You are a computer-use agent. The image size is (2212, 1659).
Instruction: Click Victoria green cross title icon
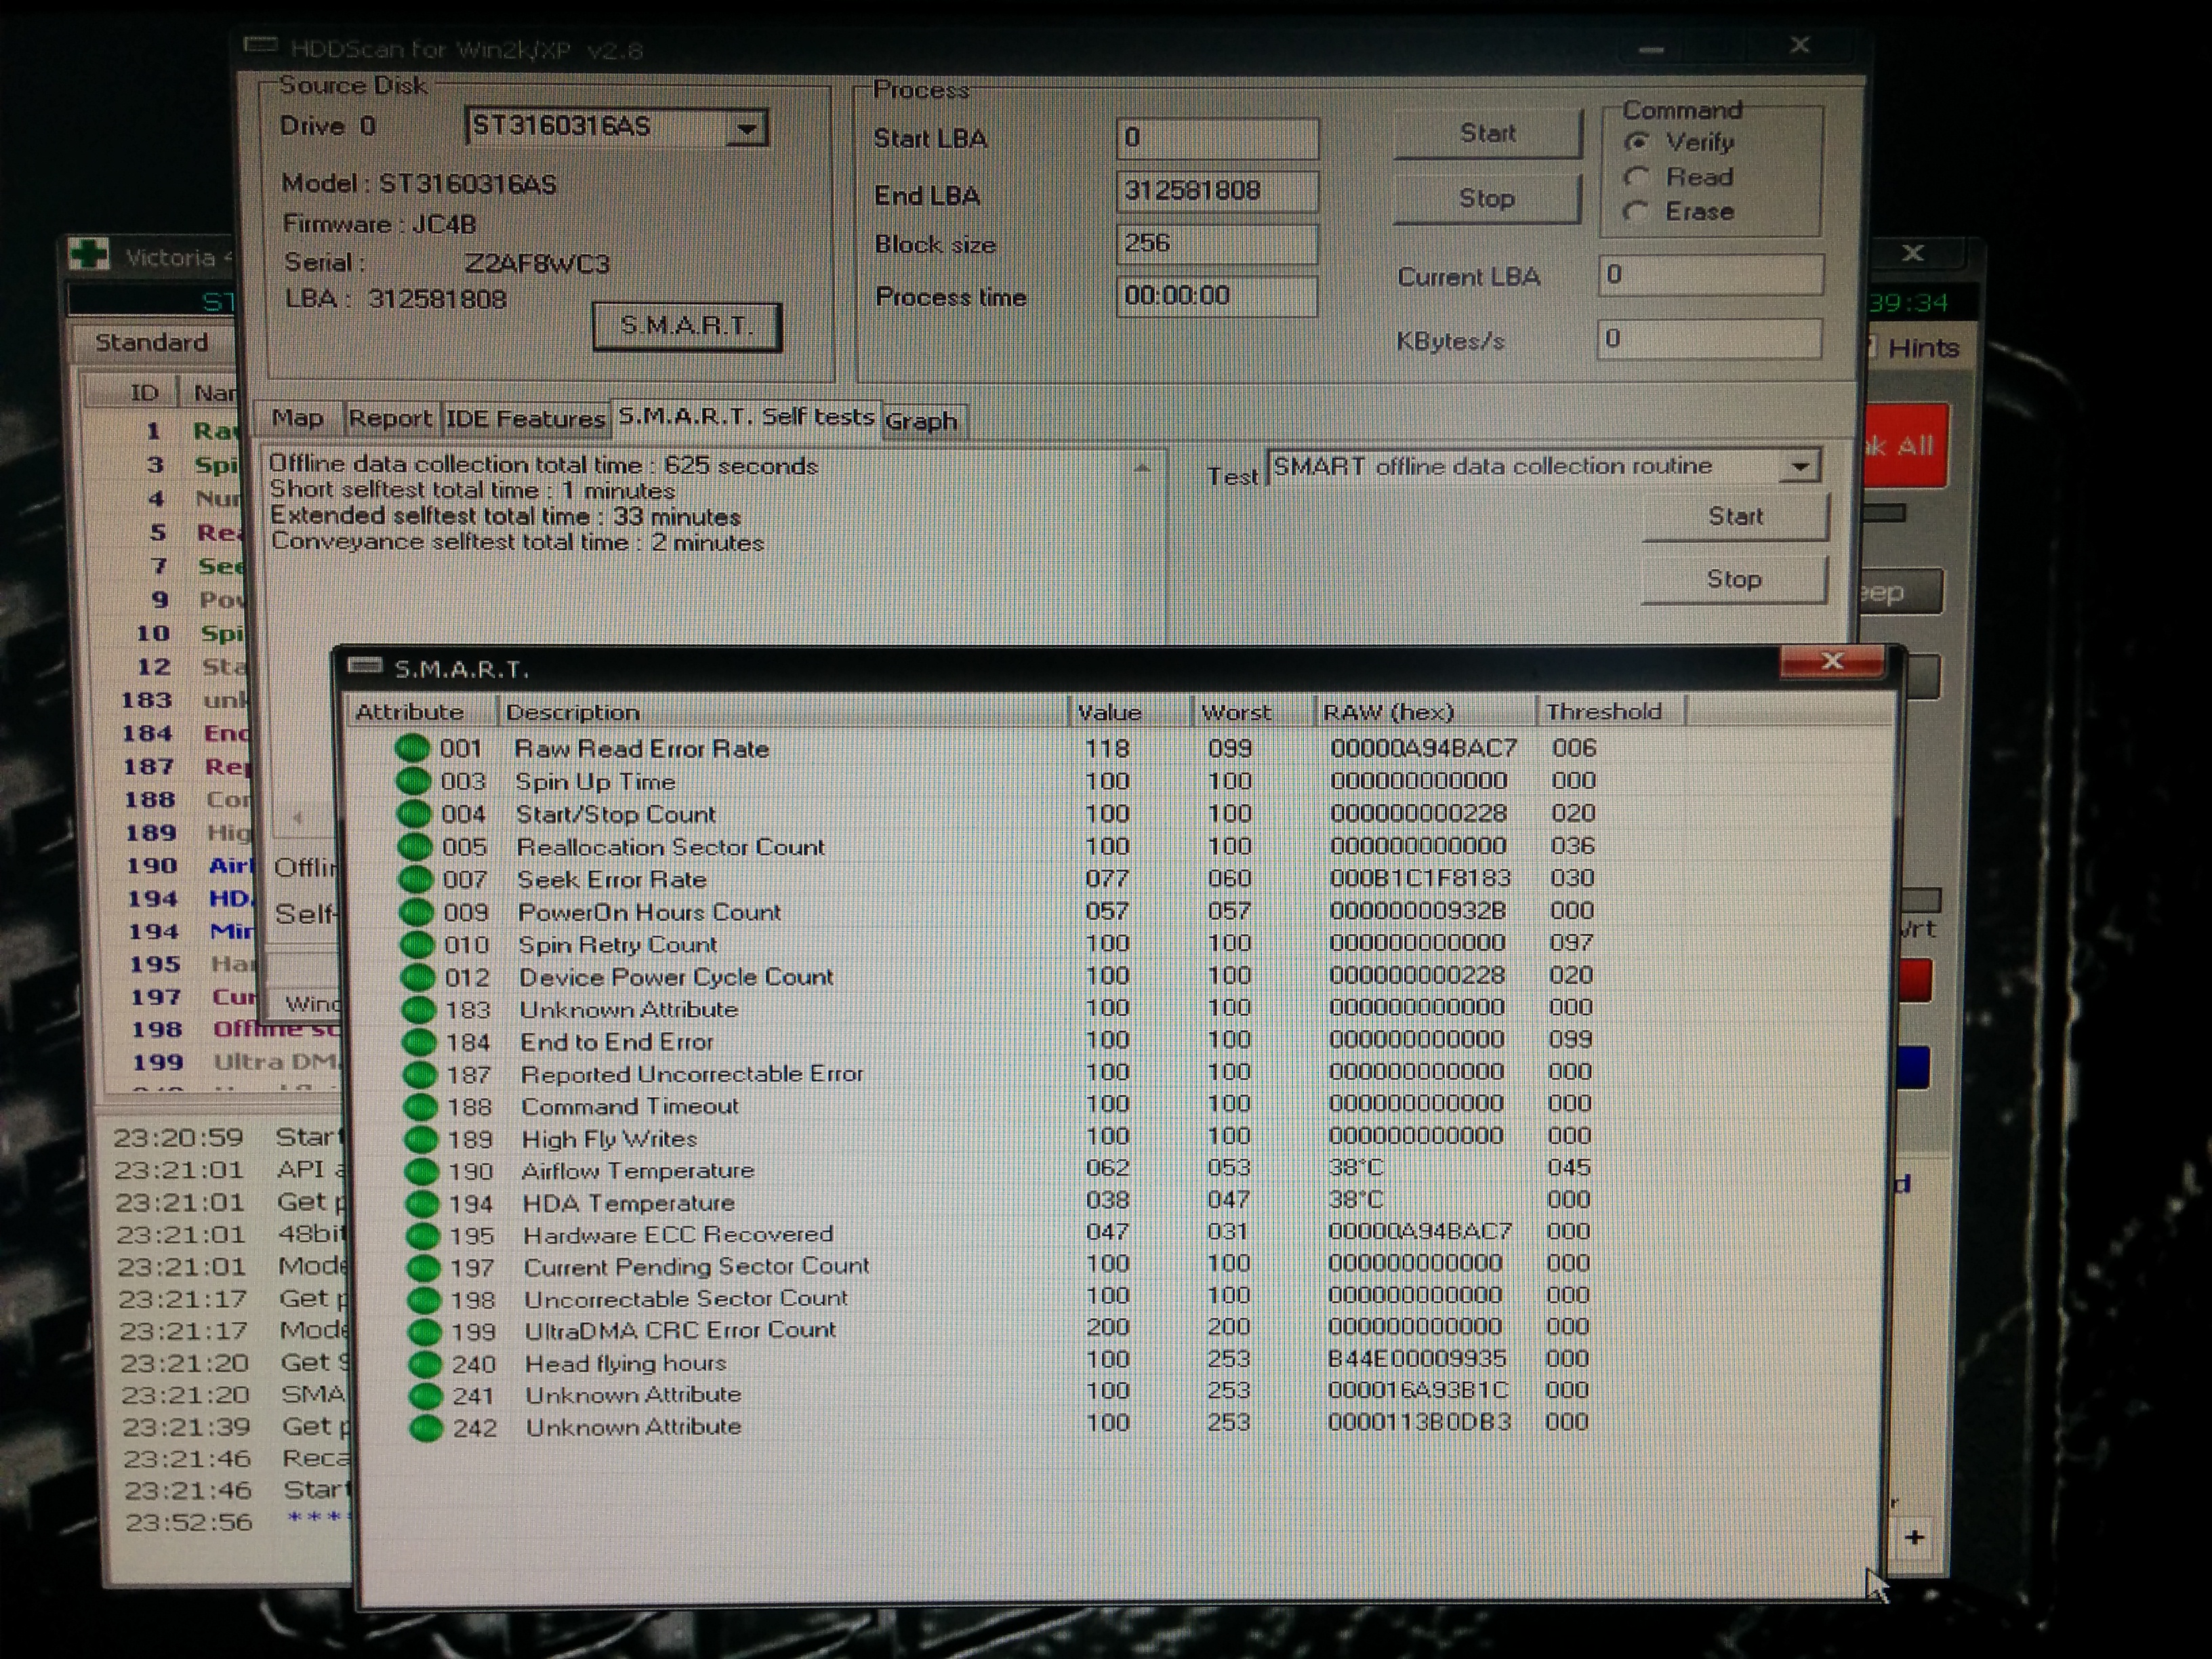89,255
